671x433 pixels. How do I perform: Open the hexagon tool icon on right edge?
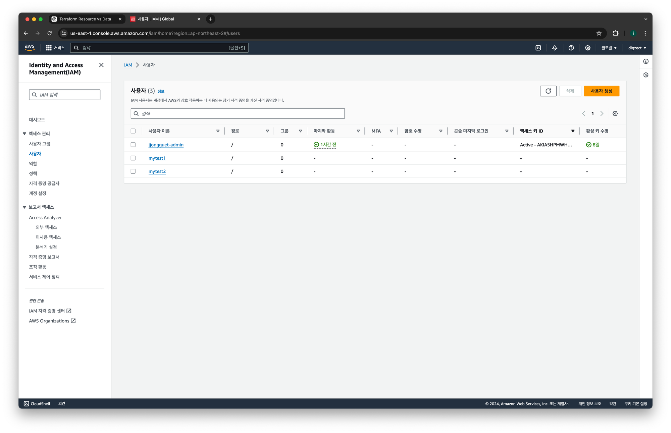click(646, 75)
